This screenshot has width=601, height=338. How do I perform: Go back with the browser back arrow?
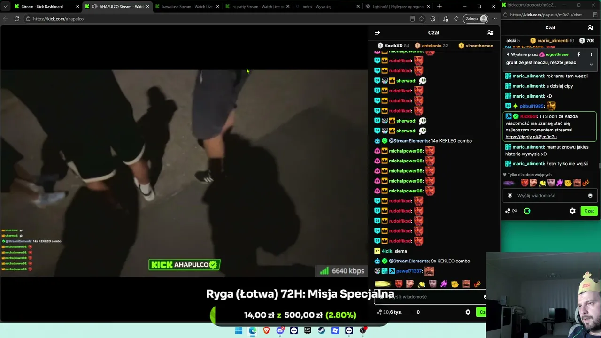(x=6, y=19)
